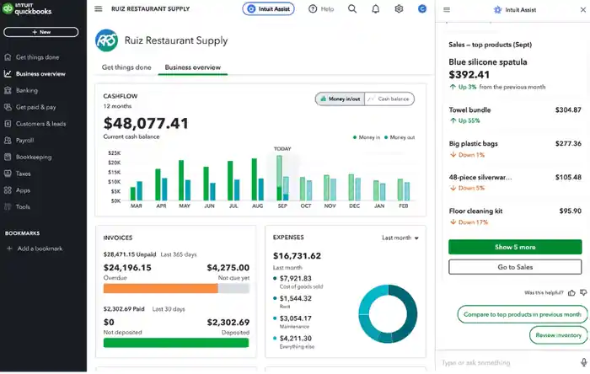Click the $4,275.00 Not due yet amount
The height and width of the screenshot is (374, 590).
[228, 268]
